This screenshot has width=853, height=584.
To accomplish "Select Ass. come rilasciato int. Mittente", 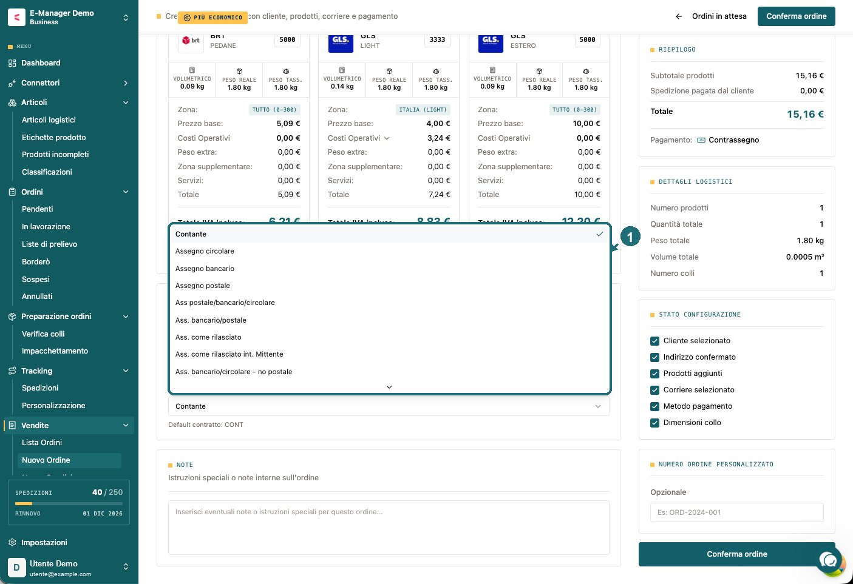I will [389, 354].
